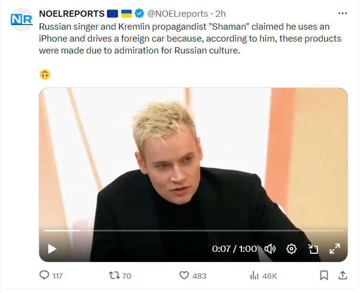Screen dimensions: 361x293
Task: Click the tweet text about Shaman
Action: (x=190, y=38)
